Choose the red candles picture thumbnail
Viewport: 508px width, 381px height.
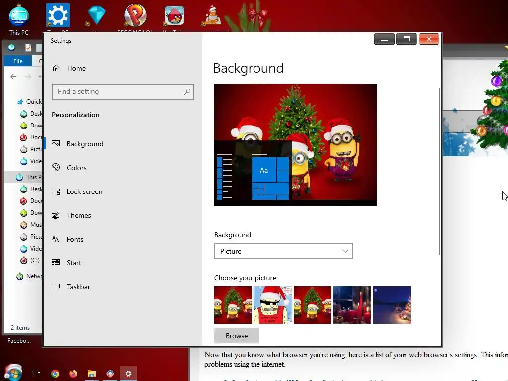(352, 305)
